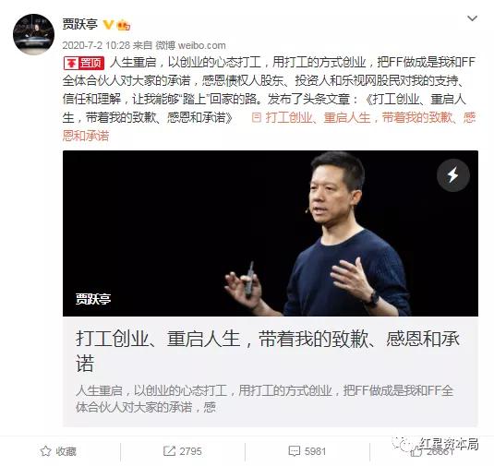Click the gold V verification badge
Screen dimensions: 494x466
[108, 25]
